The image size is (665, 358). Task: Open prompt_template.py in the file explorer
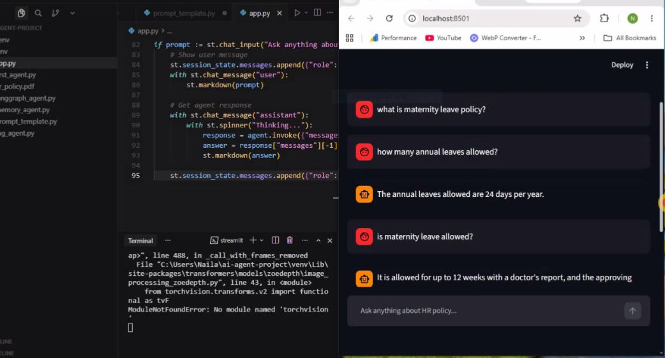click(x=29, y=122)
